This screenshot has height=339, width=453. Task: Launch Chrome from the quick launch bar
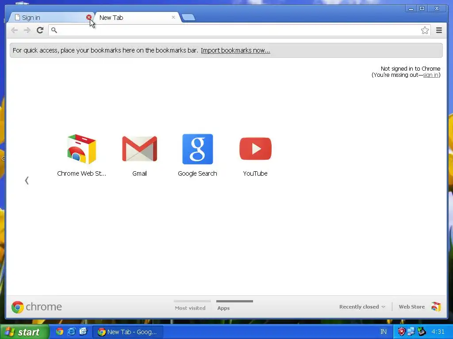pyautogui.click(x=60, y=331)
